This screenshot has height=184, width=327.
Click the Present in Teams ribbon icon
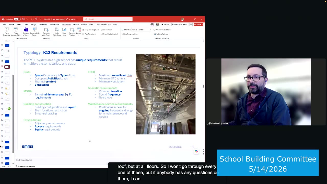click(x=26, y=32)
